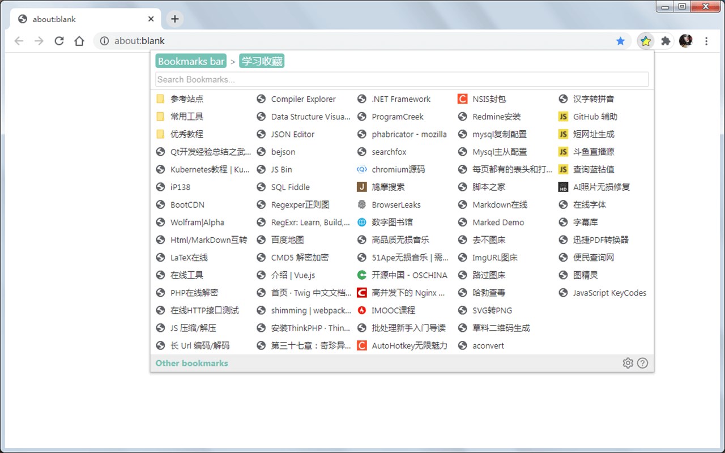This screenshot has width=725, height=453.
Task: Open the user profile avatar
Action: (685, 41)
